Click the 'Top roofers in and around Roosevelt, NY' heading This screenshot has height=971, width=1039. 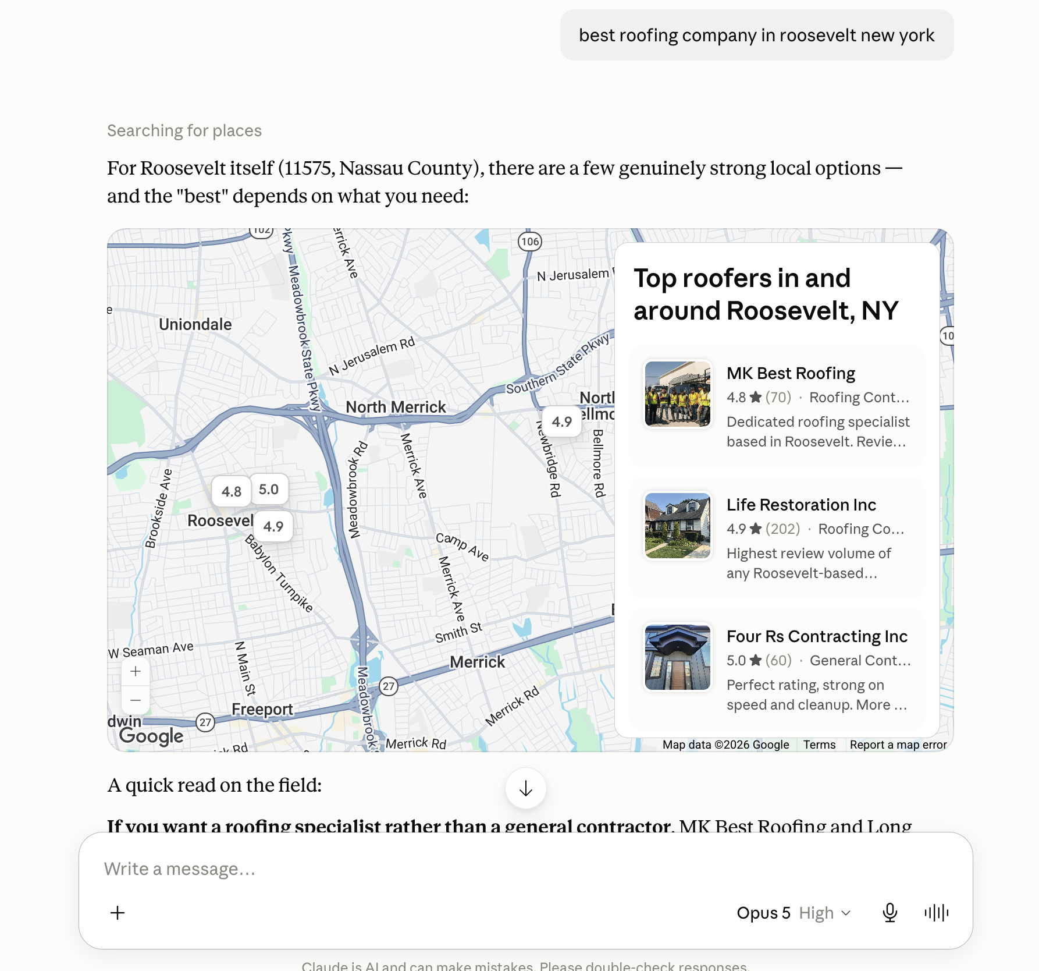click(x=766, y=295)
